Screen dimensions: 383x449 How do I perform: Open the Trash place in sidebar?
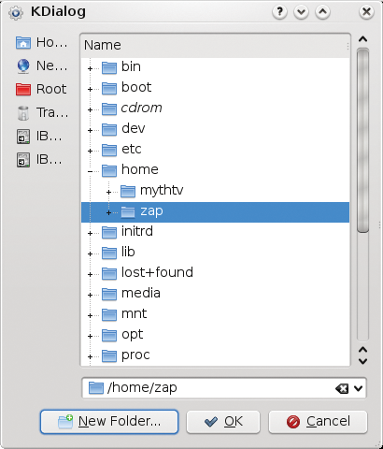[x=42, y=112]
